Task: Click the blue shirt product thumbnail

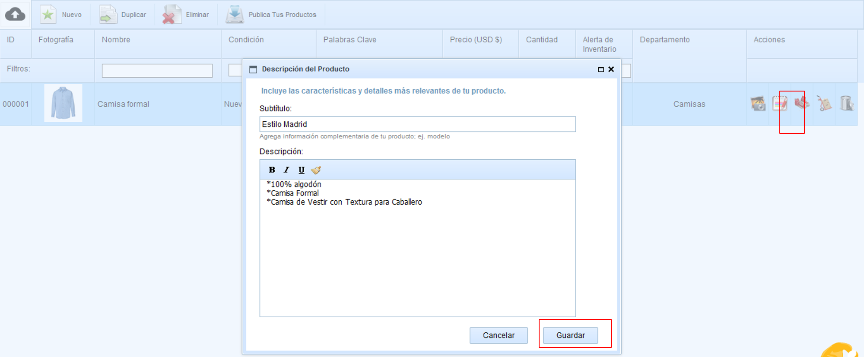Action: (63, 103)
